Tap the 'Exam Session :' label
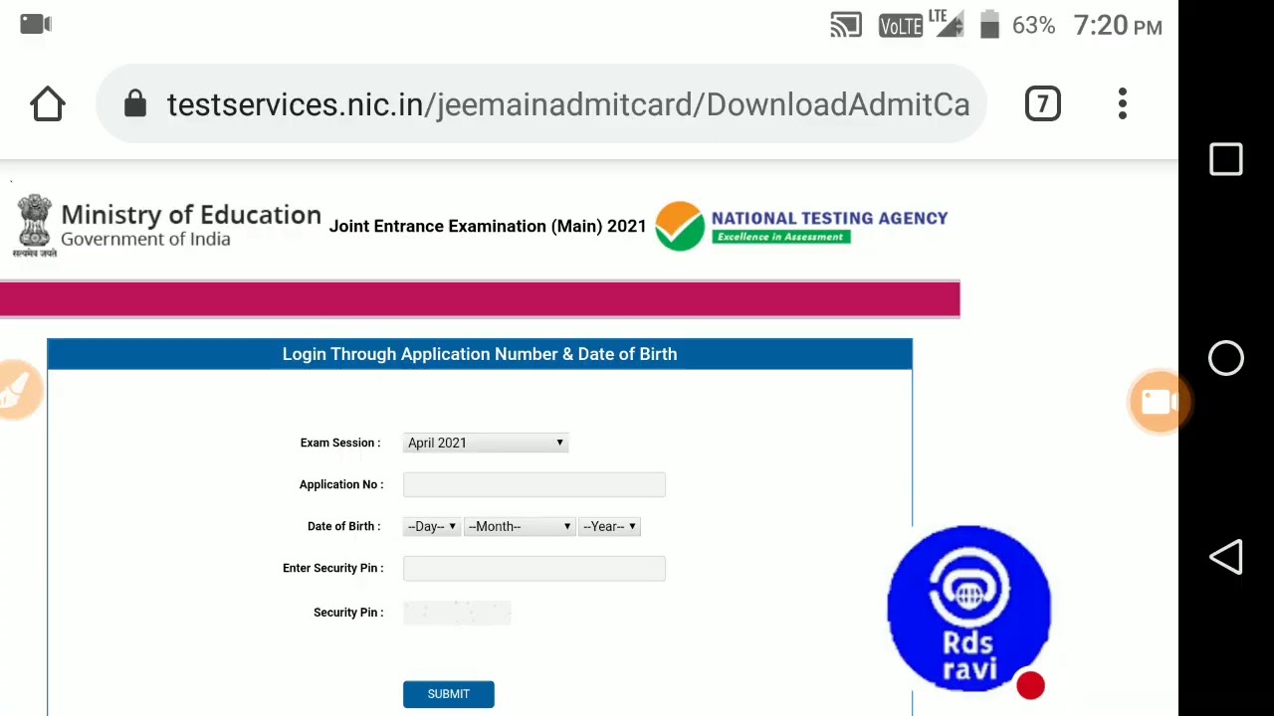This screenshot has width=1274, height=716. pyautogui.click(x=340, y=443)
